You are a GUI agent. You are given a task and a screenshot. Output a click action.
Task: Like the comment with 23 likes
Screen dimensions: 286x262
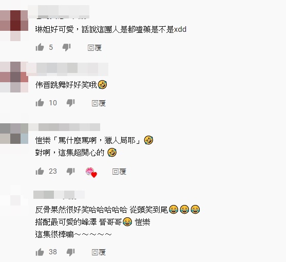(x=40, y=171)
